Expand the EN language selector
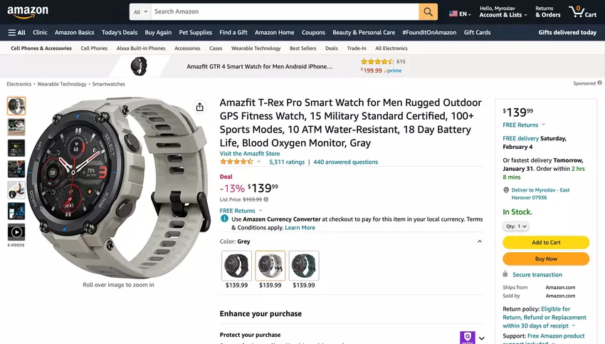 (x=461, y=14)
